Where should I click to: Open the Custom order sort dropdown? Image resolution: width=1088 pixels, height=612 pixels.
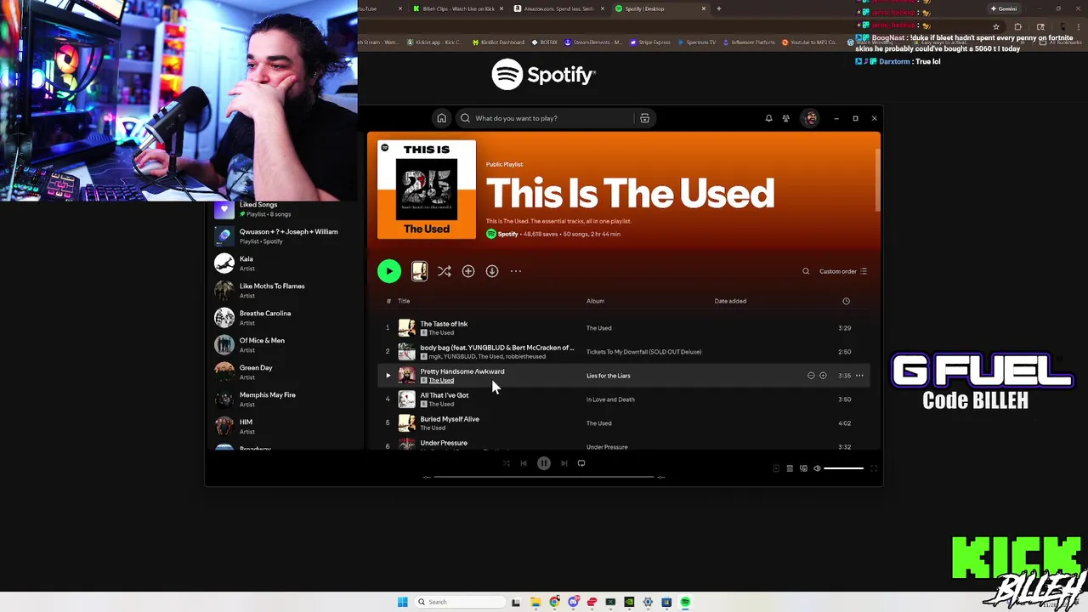click(843, 271)
